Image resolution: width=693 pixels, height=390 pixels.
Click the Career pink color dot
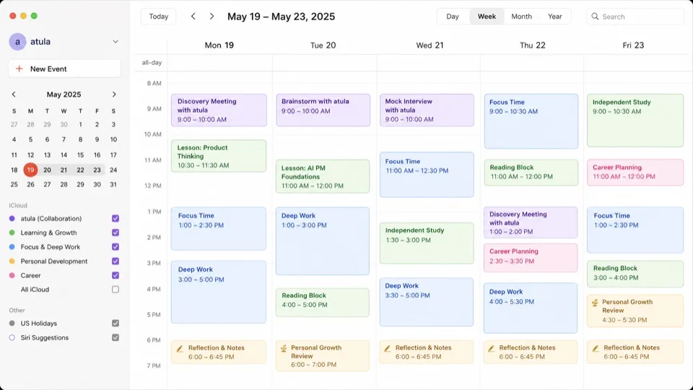tap(12, 275)
